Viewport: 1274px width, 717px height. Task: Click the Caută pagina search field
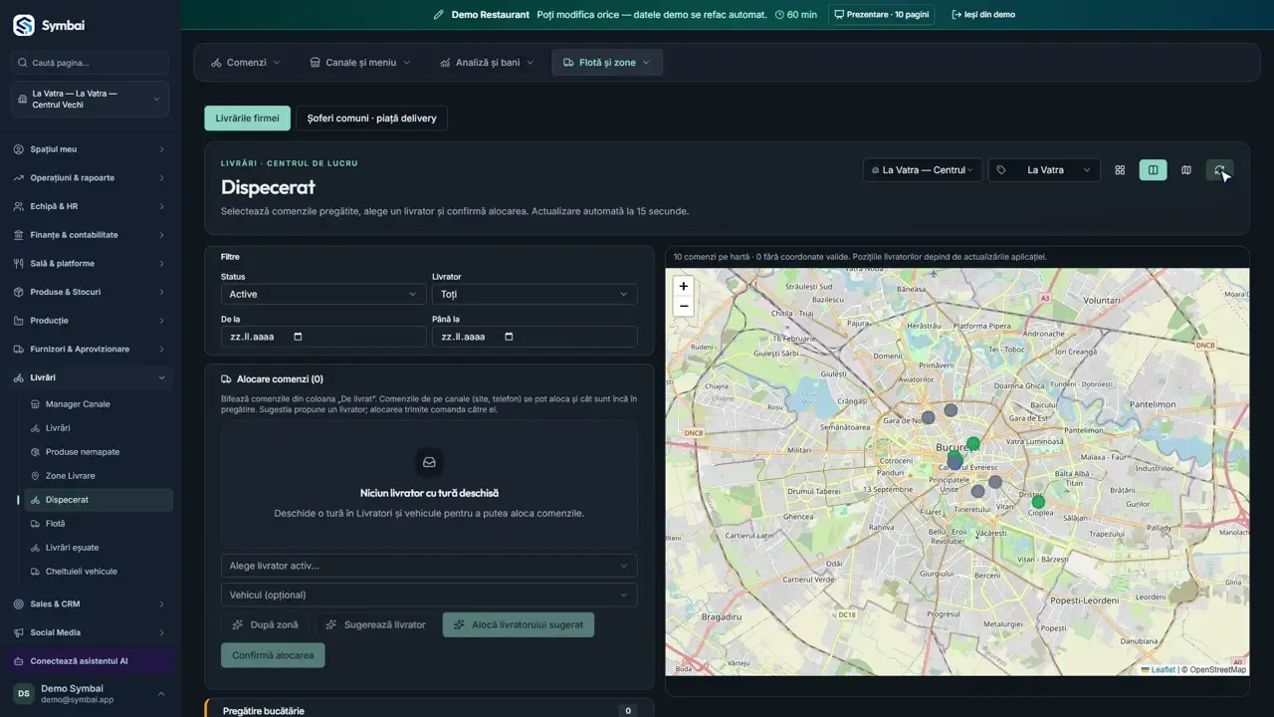pyautogui.click(x=90, y=63)
